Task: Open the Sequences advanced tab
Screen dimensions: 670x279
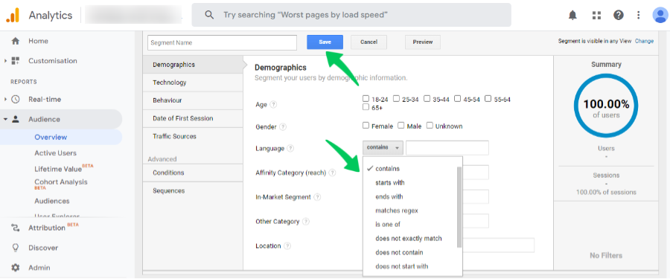Action: (193, 190)
